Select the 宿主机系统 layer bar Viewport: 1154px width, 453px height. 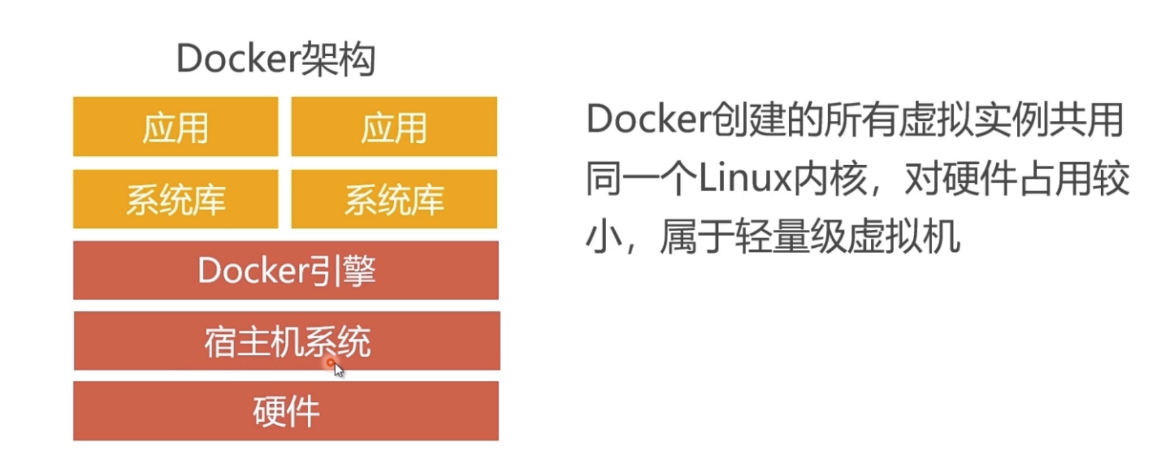click(x=287, y=341)
